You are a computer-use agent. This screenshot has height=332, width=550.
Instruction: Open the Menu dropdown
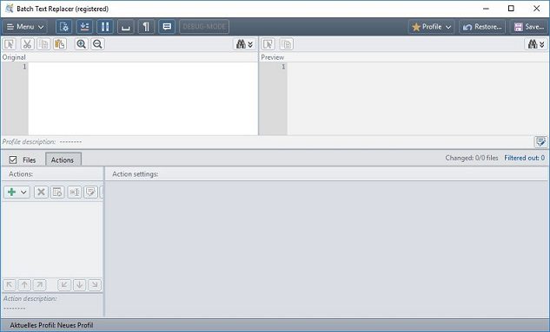(25, 27)
